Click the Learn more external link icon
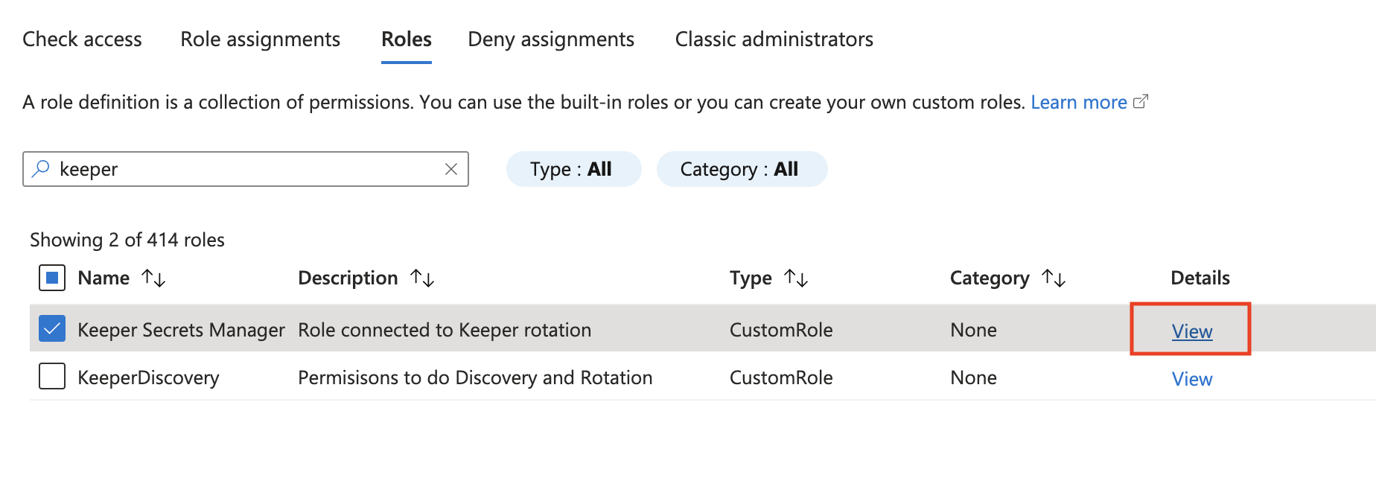The width and height of the screenshot is (1376, 481). (1140, 101)
